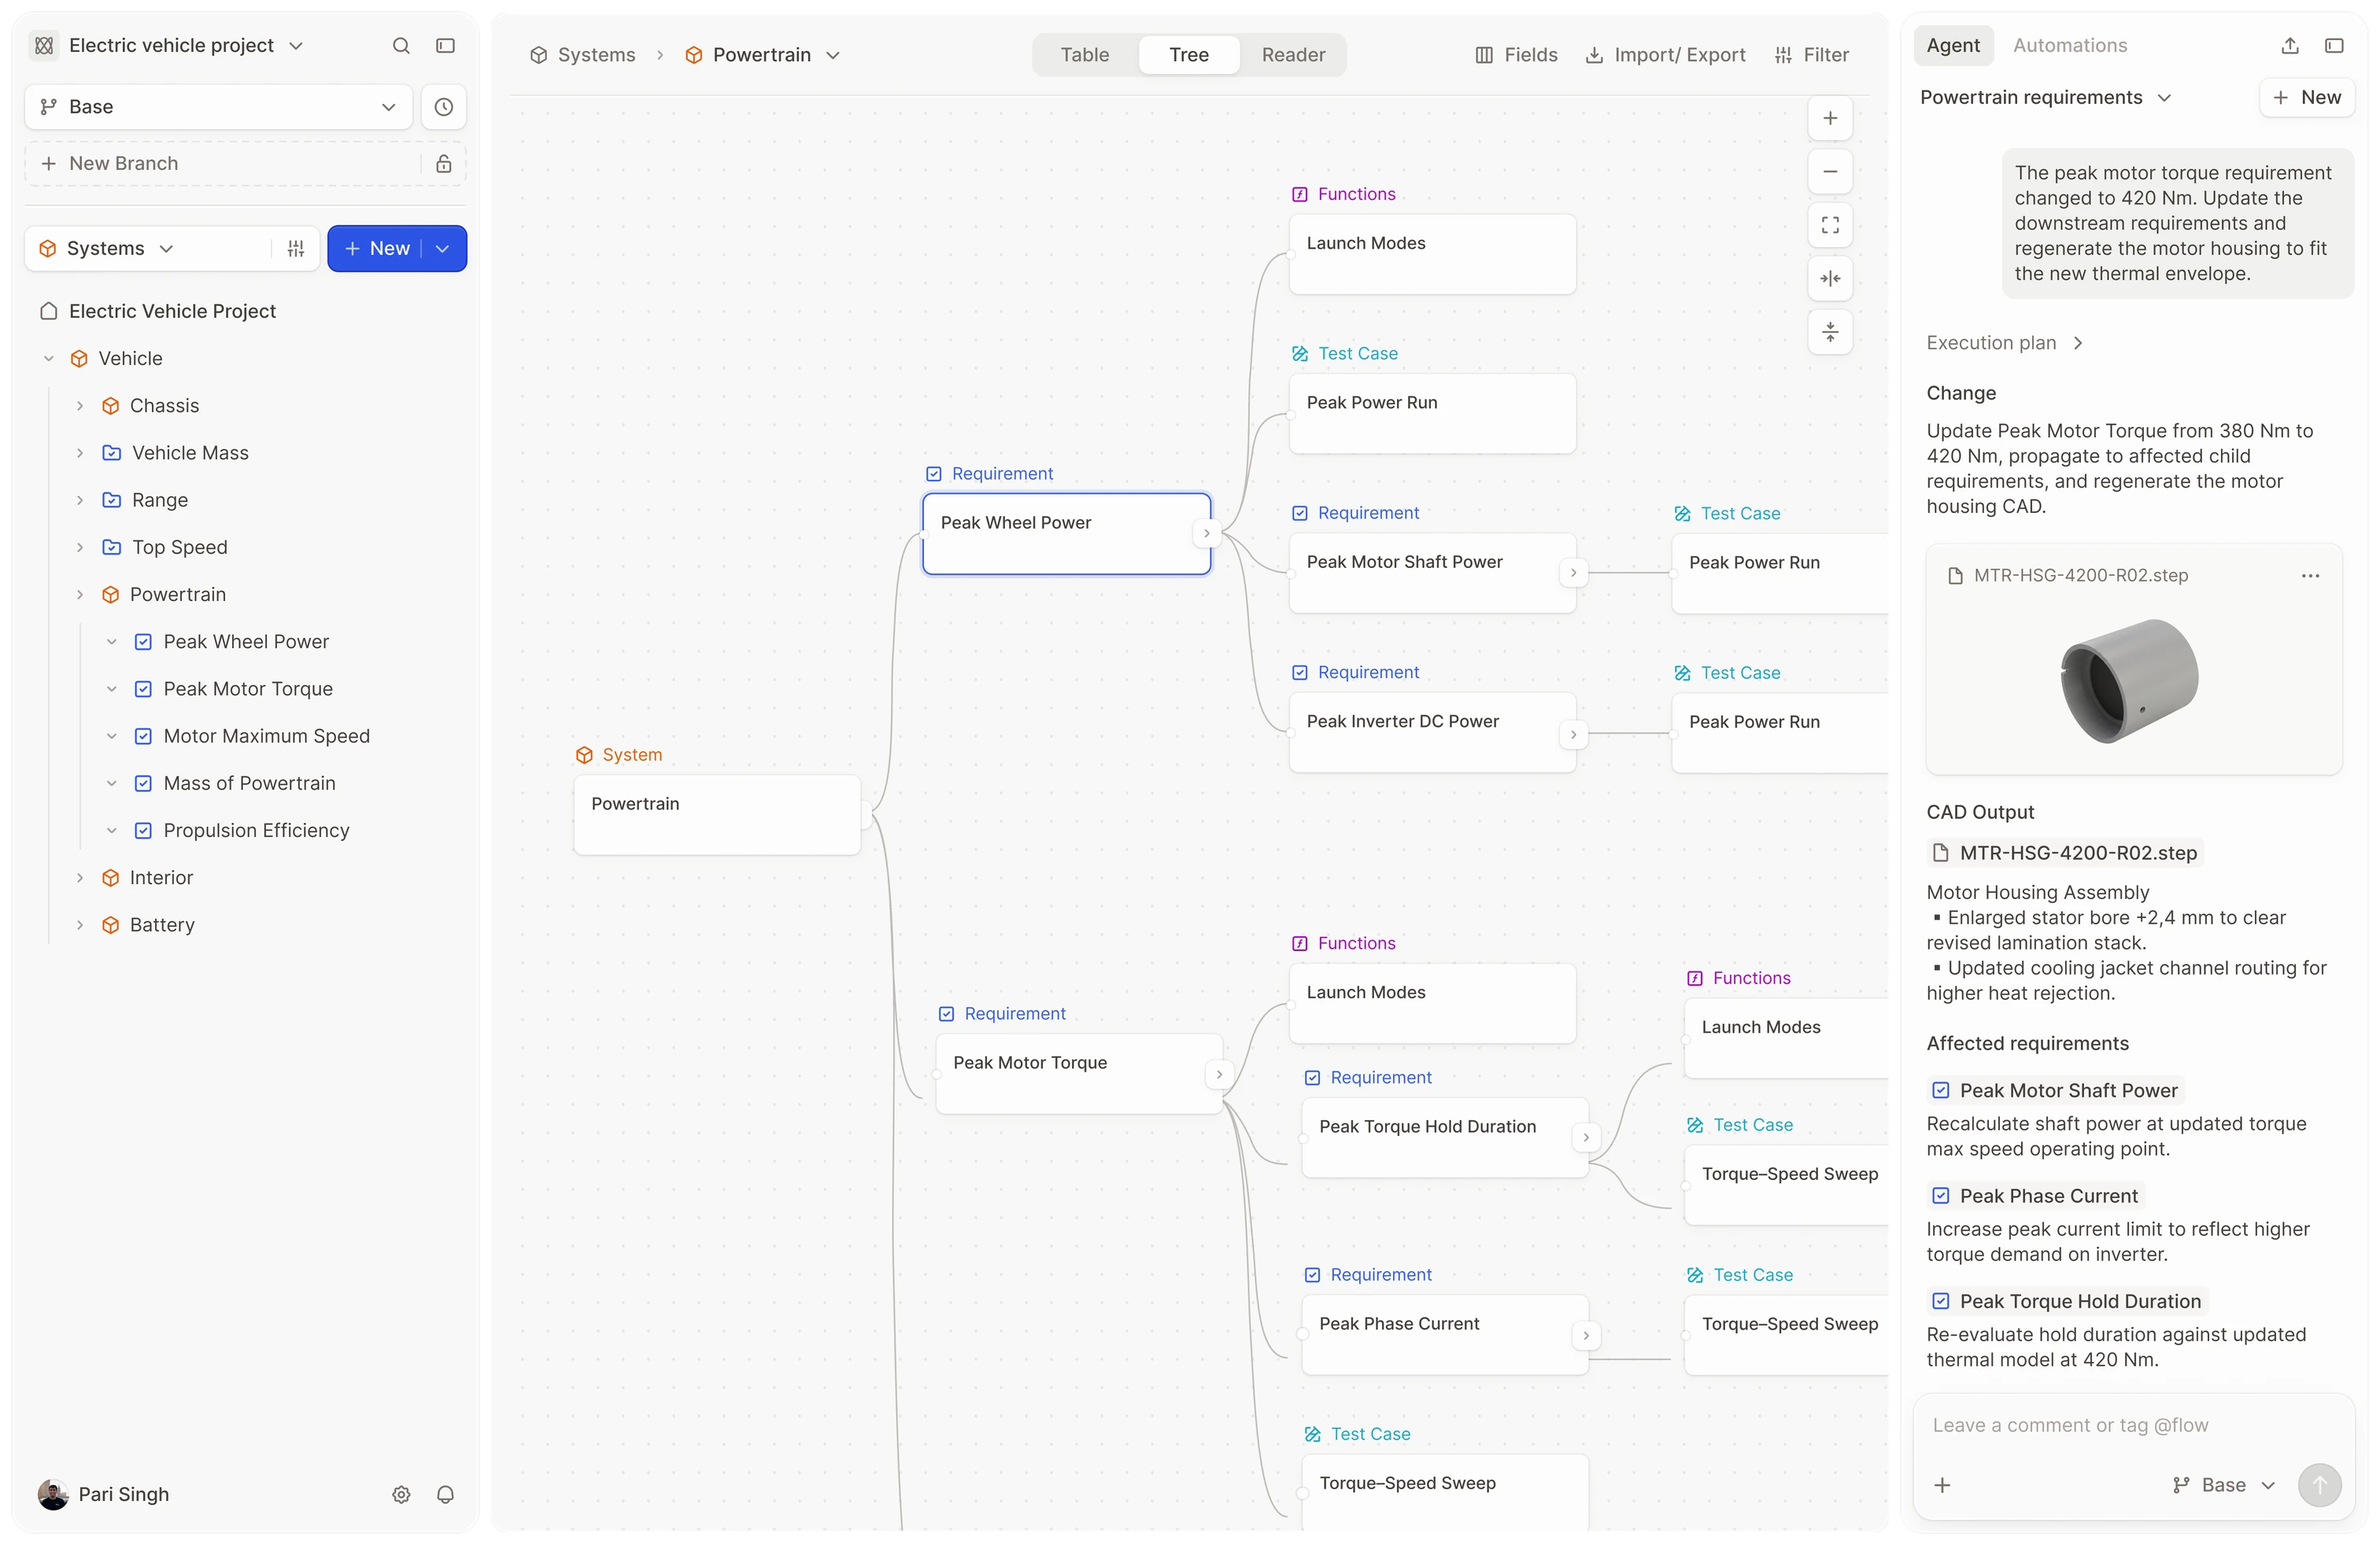Viewport: 2380px width, 1545px height.
Task: Select the Automations tab
Action: pyautogui.click(x=2069, y=46)
